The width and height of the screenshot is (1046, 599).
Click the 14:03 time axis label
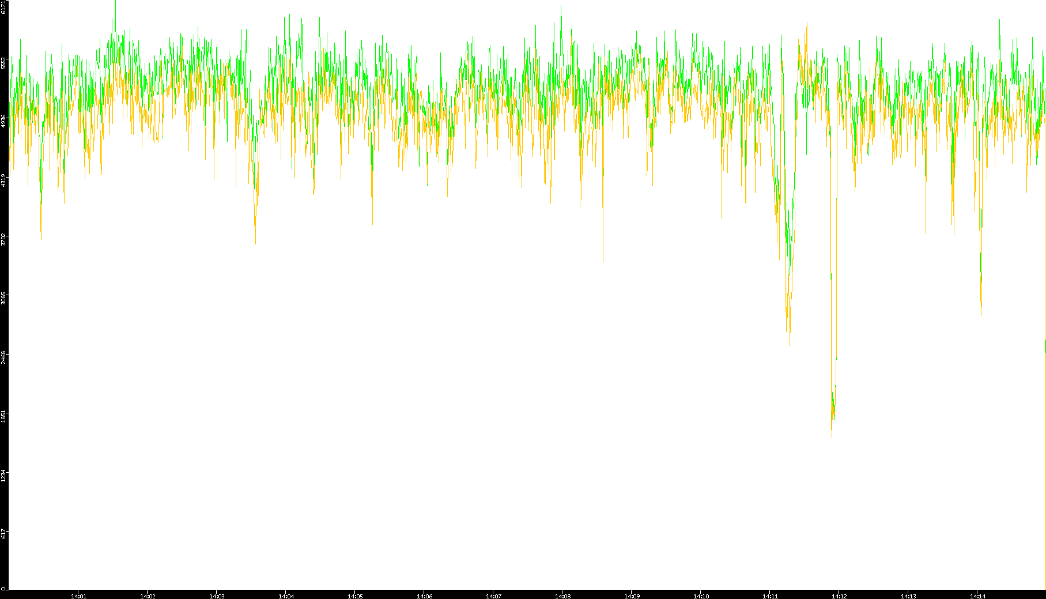click(217, 596)
